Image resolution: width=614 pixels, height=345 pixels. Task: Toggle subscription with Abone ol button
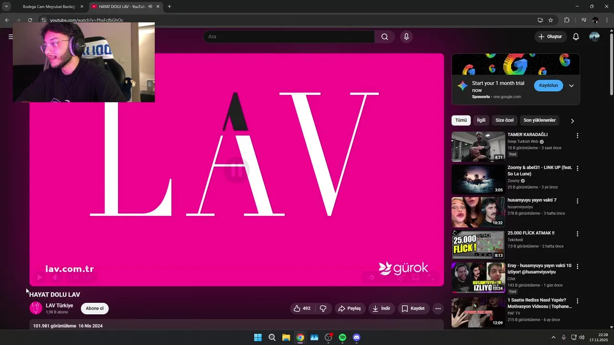[x=94, y=309]
